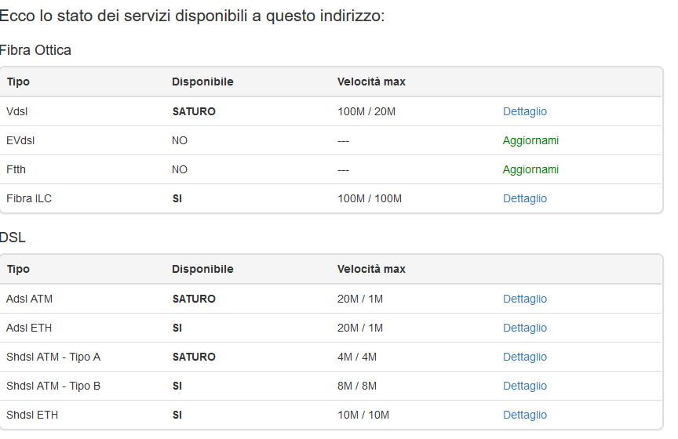678x439 pixels.
Task: Click Disponibile header in the DSL table
Action: (202, 269)
